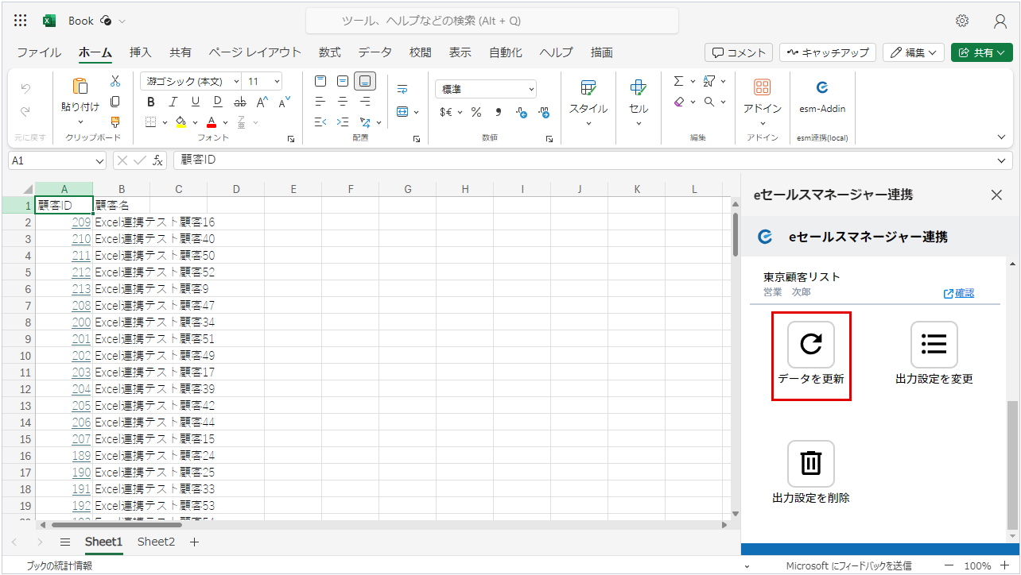
Task: Switch to the データ ribbon tab
Action: (x=375, y=52)
